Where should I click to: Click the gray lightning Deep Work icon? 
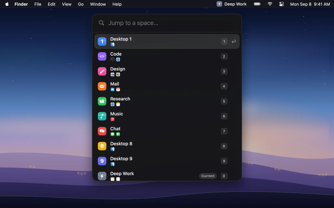point(102,176)
